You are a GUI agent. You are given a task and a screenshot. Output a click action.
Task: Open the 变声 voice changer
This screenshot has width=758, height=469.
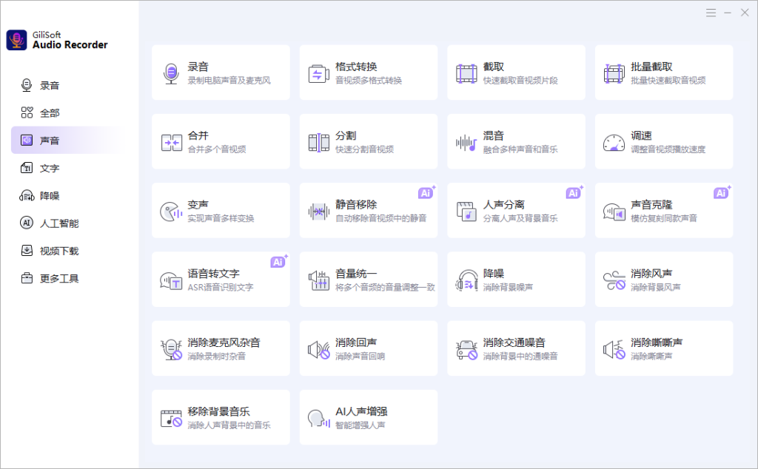tap(221, 210)
